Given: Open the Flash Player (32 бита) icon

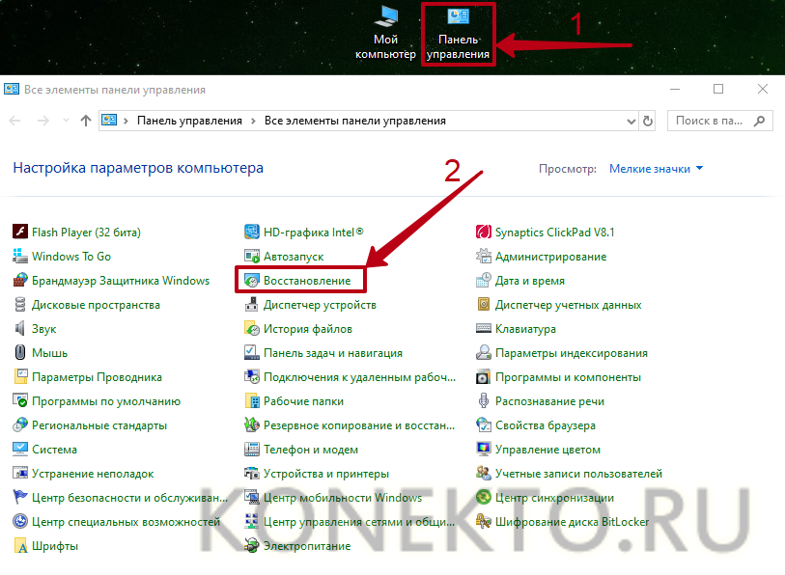Looking at the screenshot, I should pyautogui.click(x=21, y=233).
